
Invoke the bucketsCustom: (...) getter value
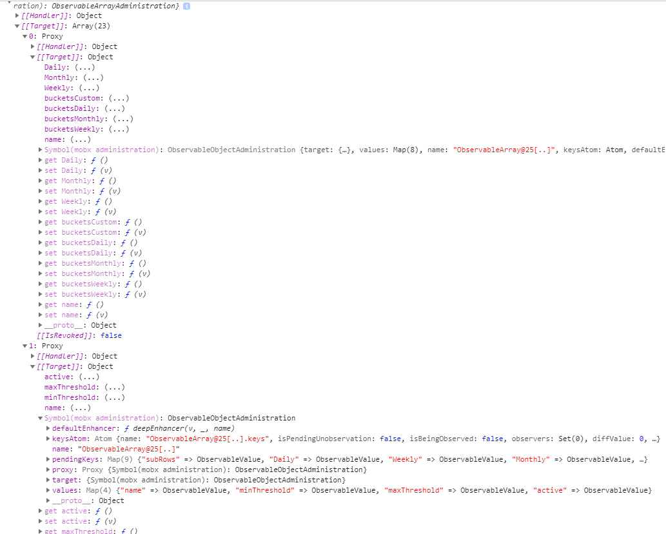(119, 98)
